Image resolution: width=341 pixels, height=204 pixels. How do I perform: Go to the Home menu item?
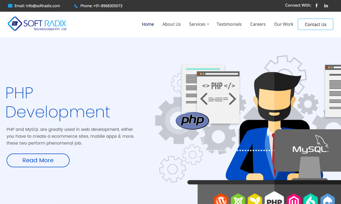point(148,24)
